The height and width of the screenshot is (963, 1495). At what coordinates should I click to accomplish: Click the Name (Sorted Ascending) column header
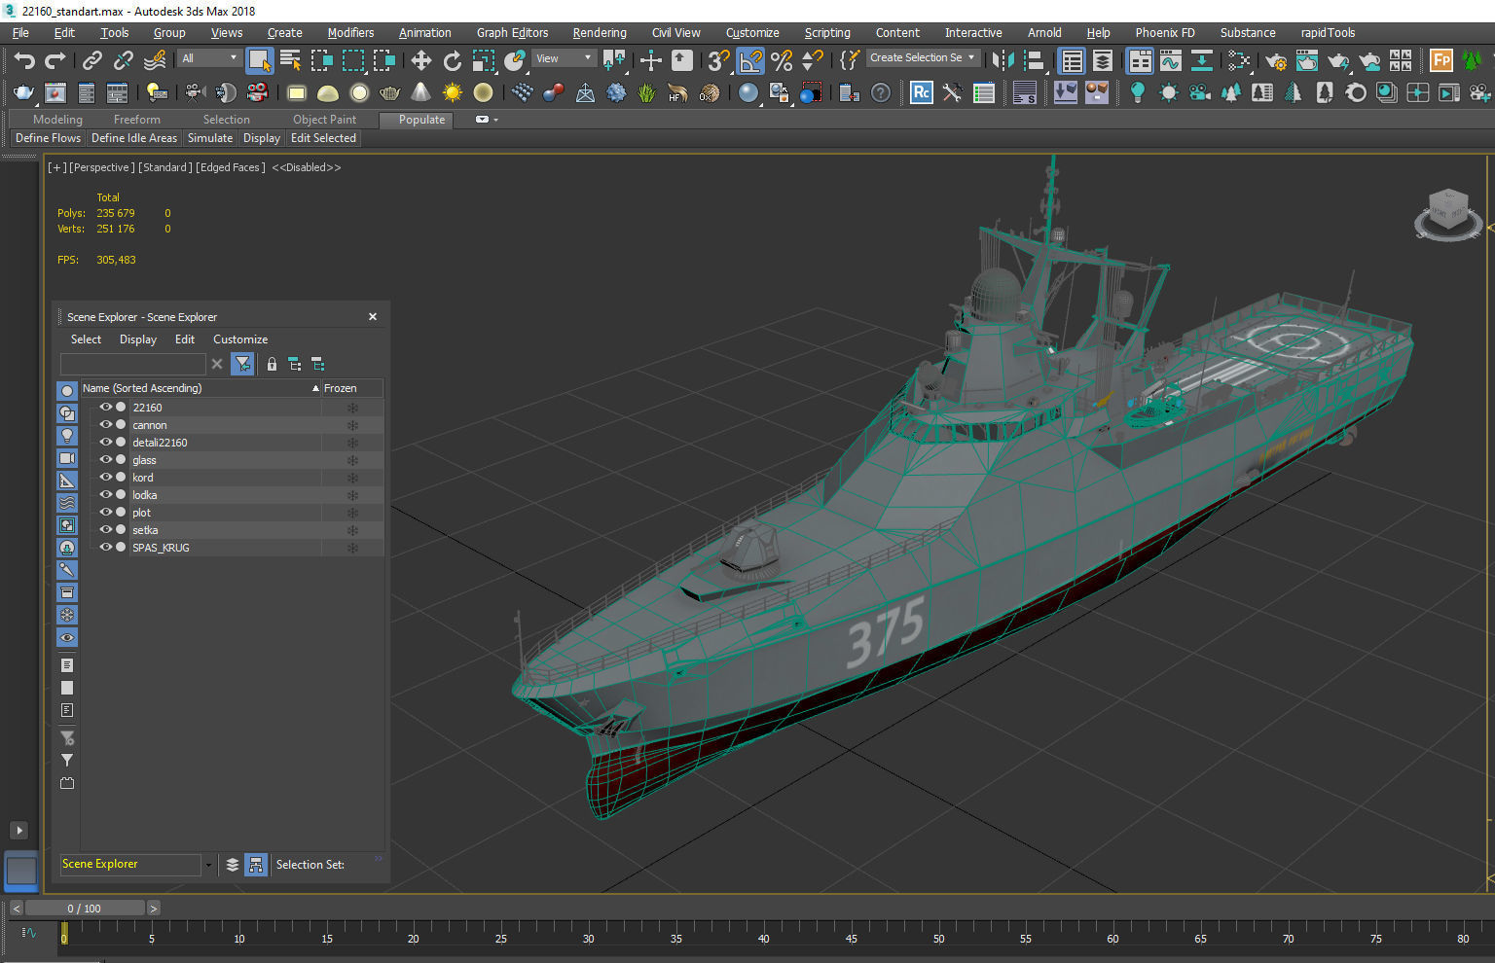[201, 388]
